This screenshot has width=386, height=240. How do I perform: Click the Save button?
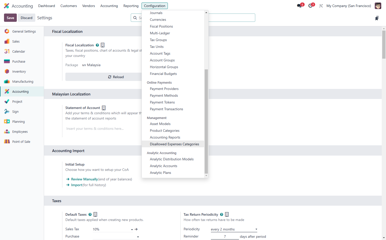10,18
